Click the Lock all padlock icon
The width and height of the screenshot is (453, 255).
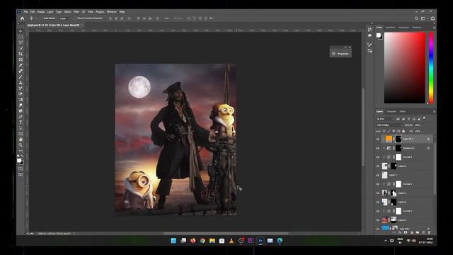click(403, 131)
